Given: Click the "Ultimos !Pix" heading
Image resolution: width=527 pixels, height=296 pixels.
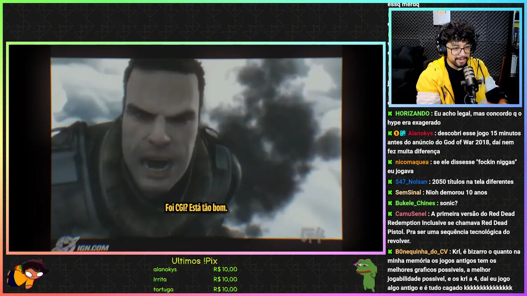Looking at the screenshot, I should [194, 261].
